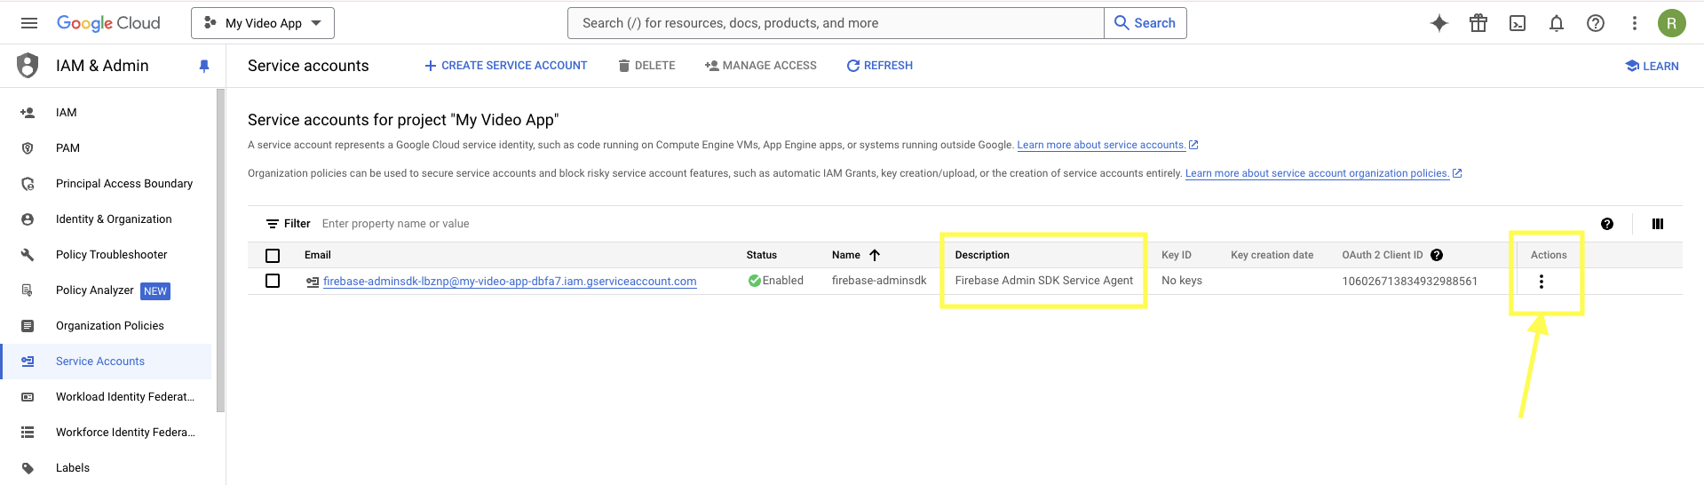Click the Key ID column header

pyautogui.click(x=1177, y=255)
